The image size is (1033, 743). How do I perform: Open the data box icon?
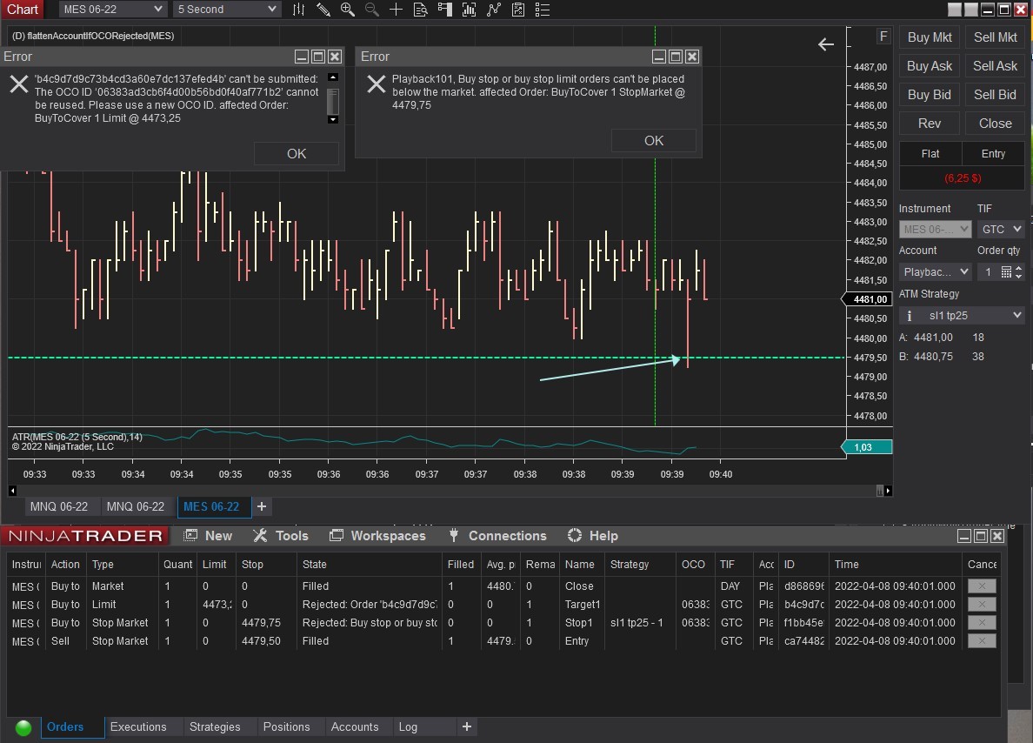[x=421, y=10]
